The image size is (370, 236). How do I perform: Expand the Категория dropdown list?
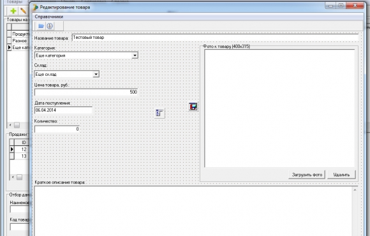pos(135,55)
